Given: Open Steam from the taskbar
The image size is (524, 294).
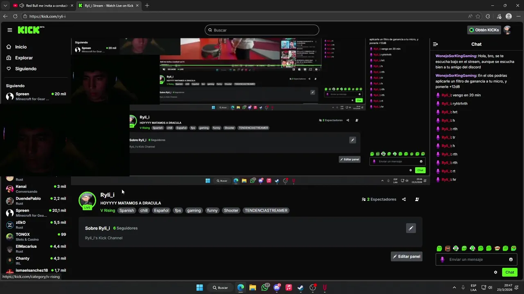Looking at the screenshot, I should tap(300, 287).
